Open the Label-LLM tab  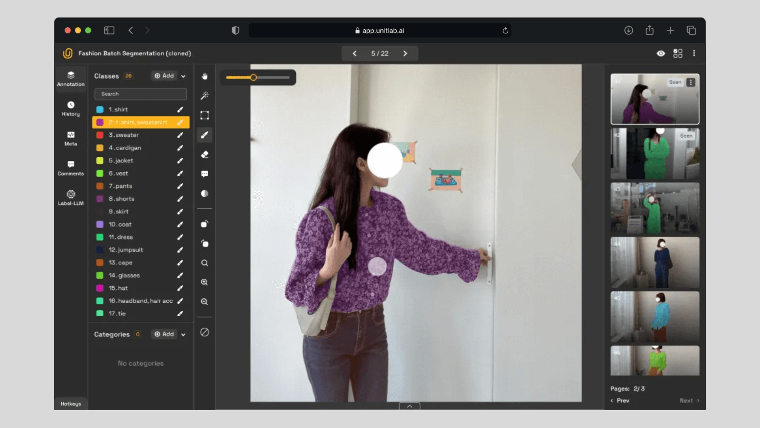71,197
